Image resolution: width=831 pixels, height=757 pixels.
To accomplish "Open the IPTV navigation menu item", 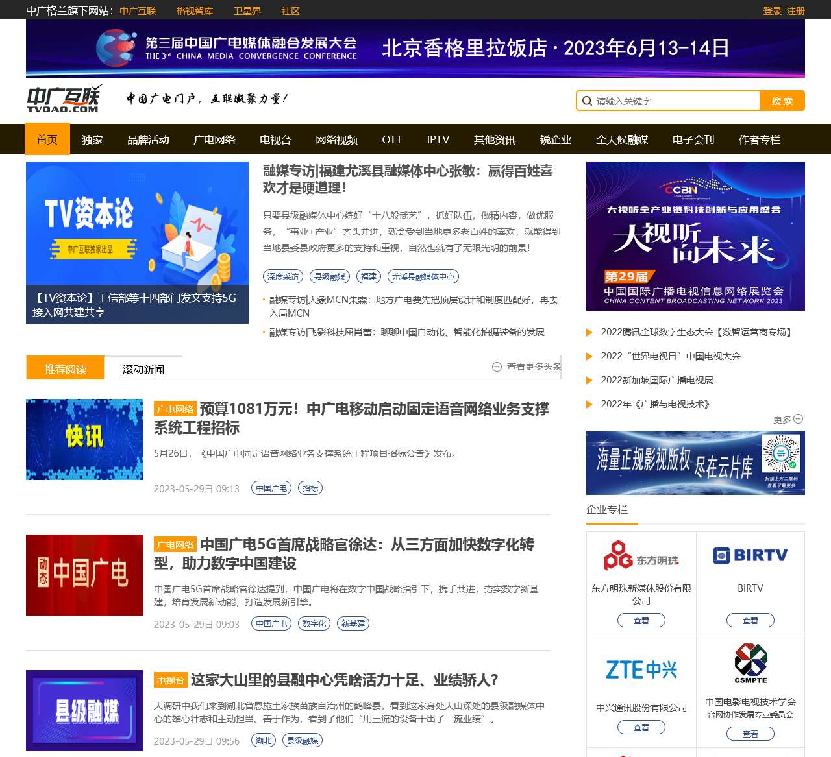I will point(438,139).
